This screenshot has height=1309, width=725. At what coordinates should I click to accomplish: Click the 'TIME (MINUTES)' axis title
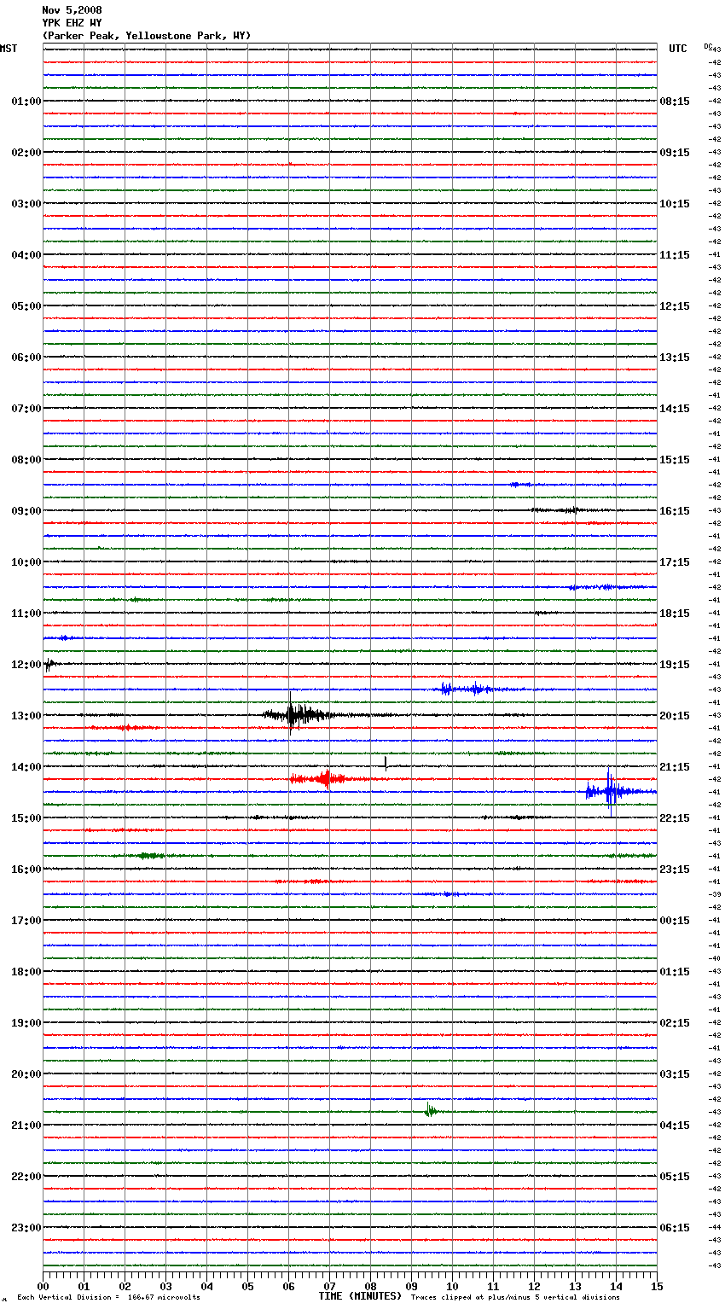(360, 1296)
